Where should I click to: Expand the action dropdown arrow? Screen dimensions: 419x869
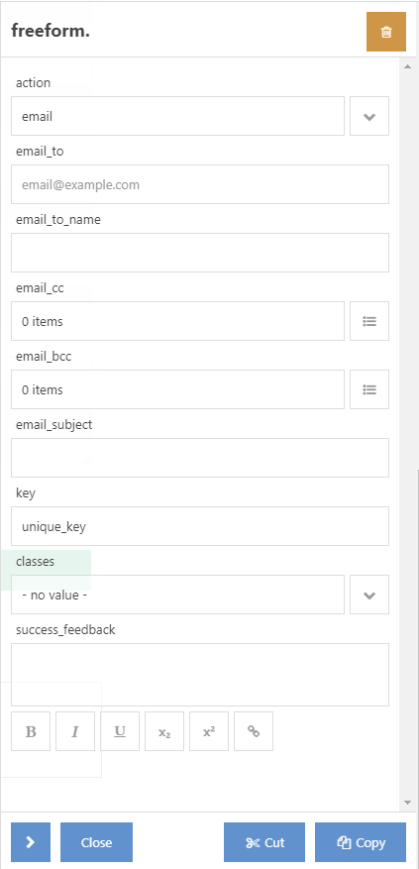[x=369, y=116]
